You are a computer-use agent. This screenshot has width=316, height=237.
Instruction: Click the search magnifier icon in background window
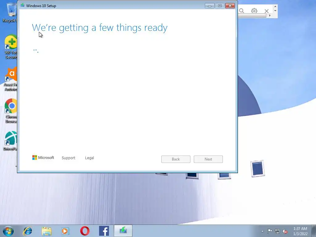(x=242, y=11)
